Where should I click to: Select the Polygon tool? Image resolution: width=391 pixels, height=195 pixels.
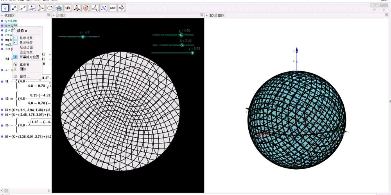(41, 8)
